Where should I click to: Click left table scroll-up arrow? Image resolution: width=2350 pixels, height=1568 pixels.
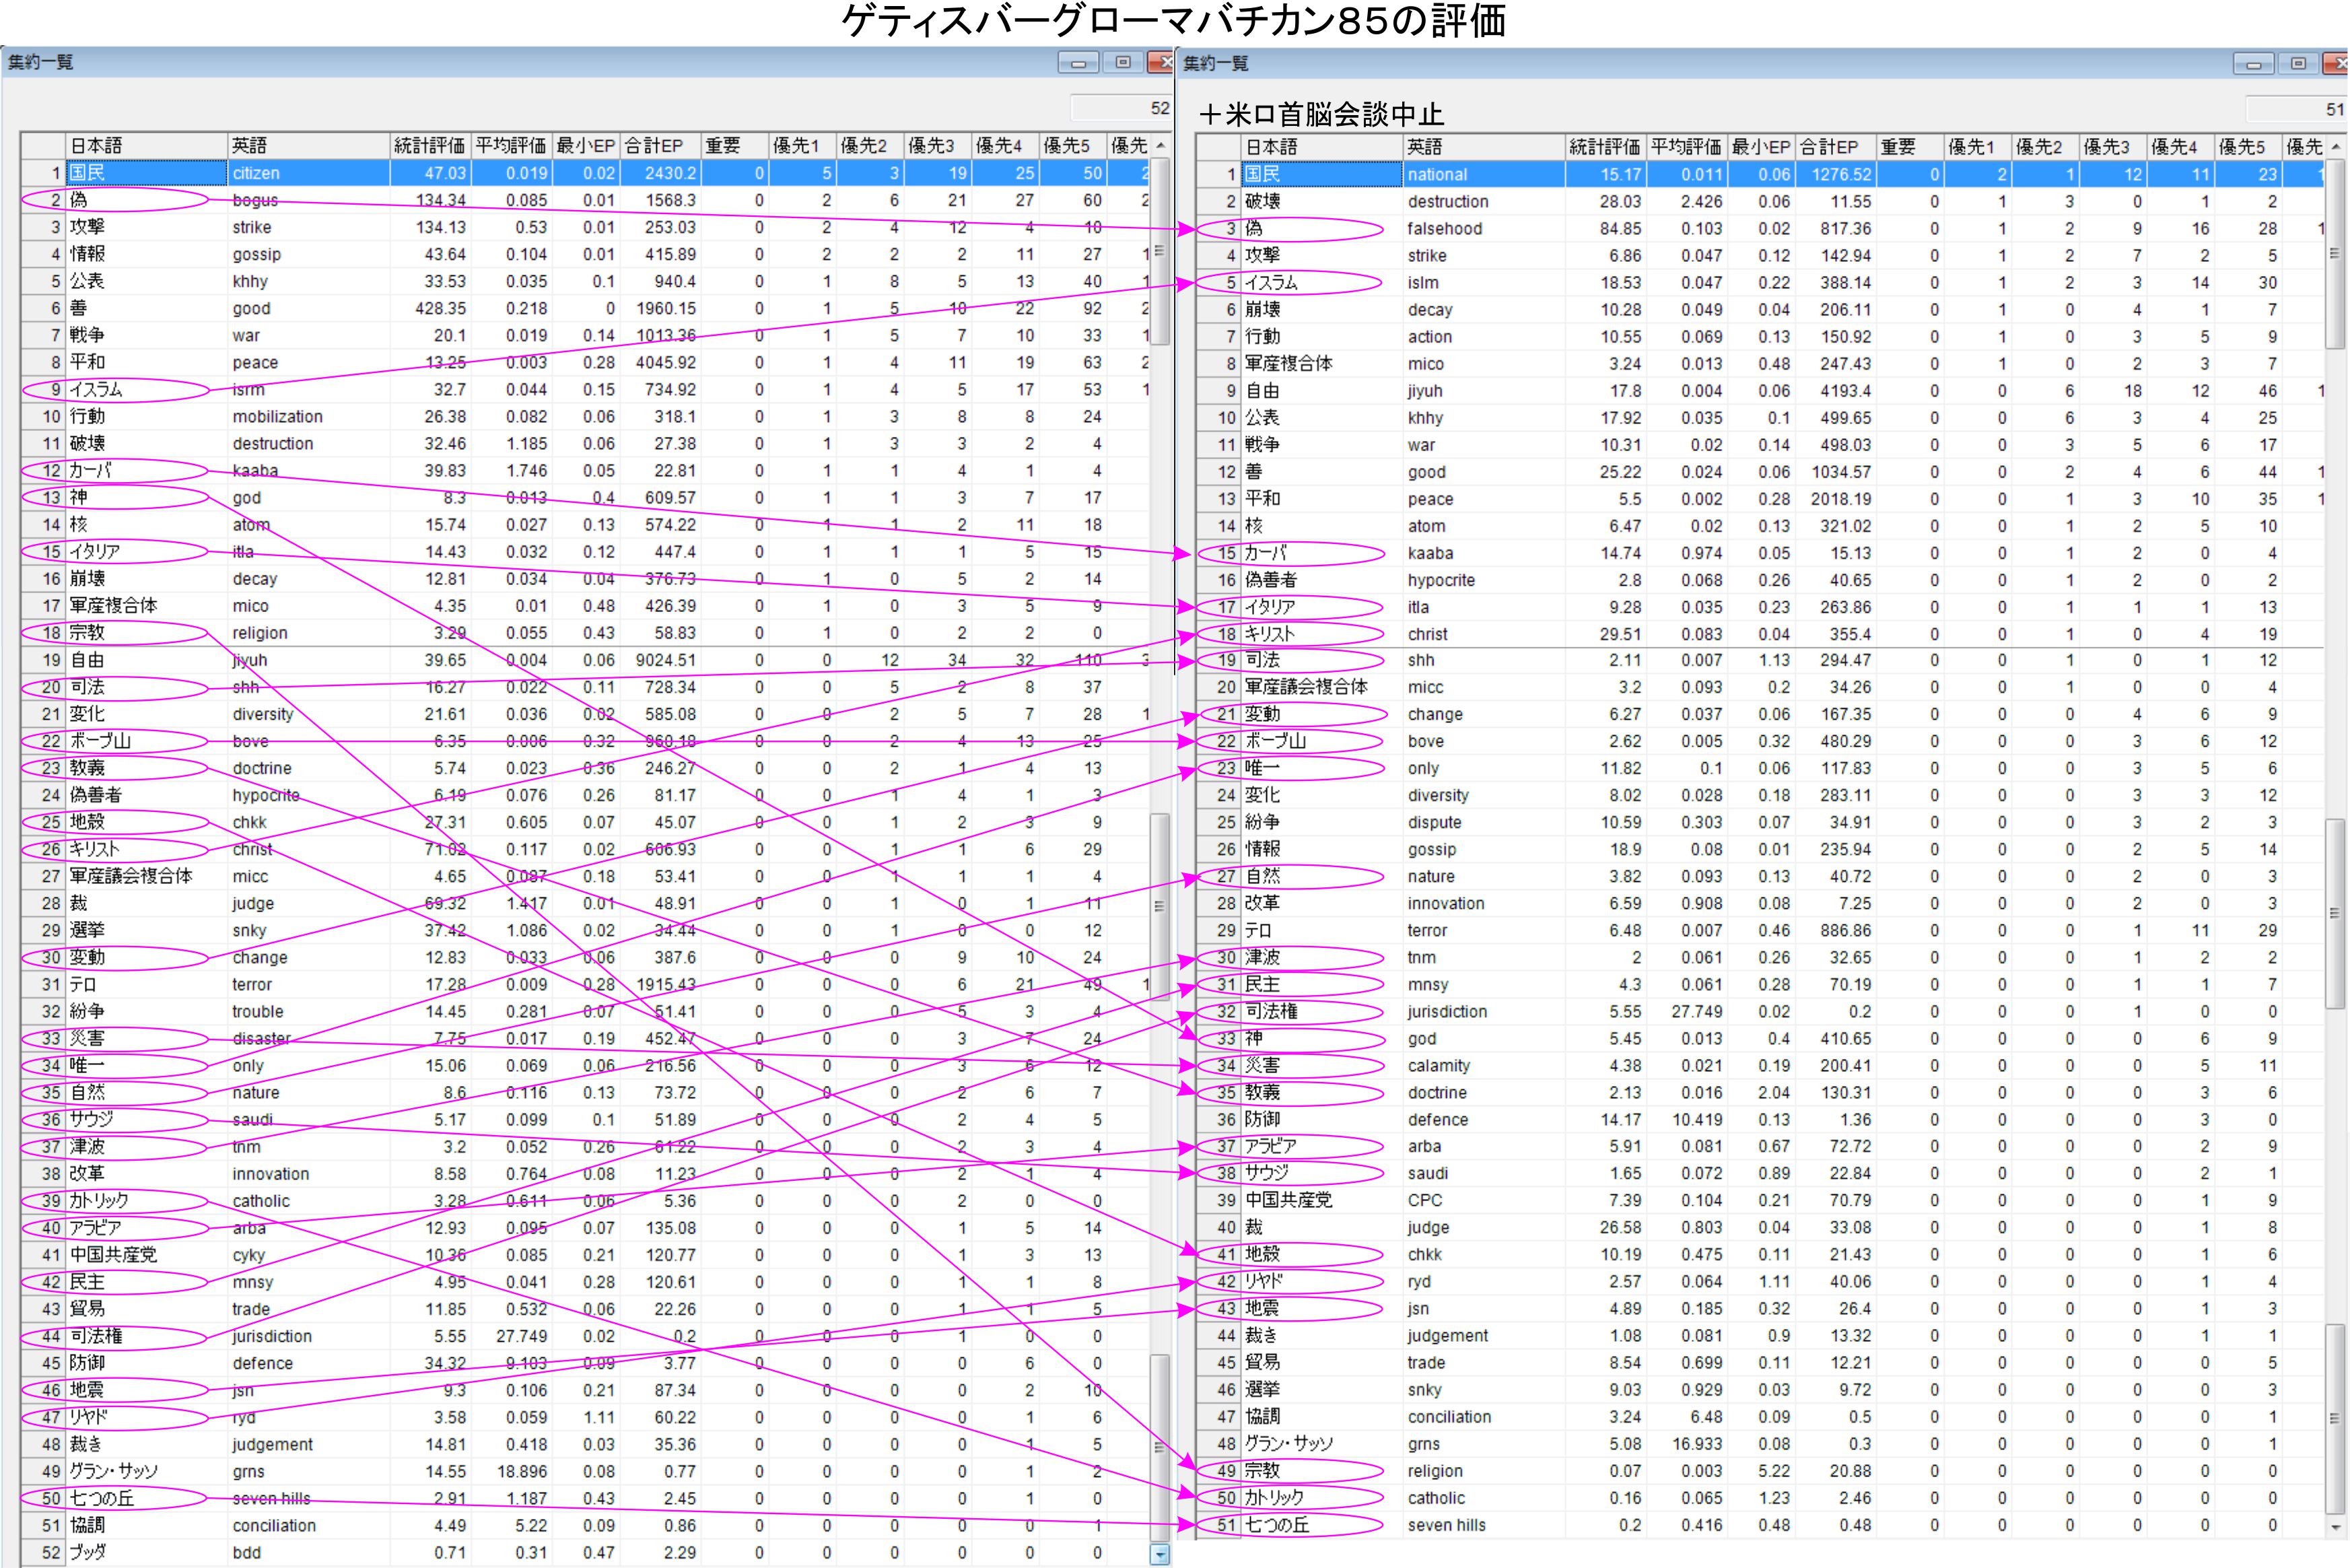tap(1161, 146)
